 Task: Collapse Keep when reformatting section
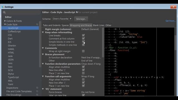click(x=43, y=32)
